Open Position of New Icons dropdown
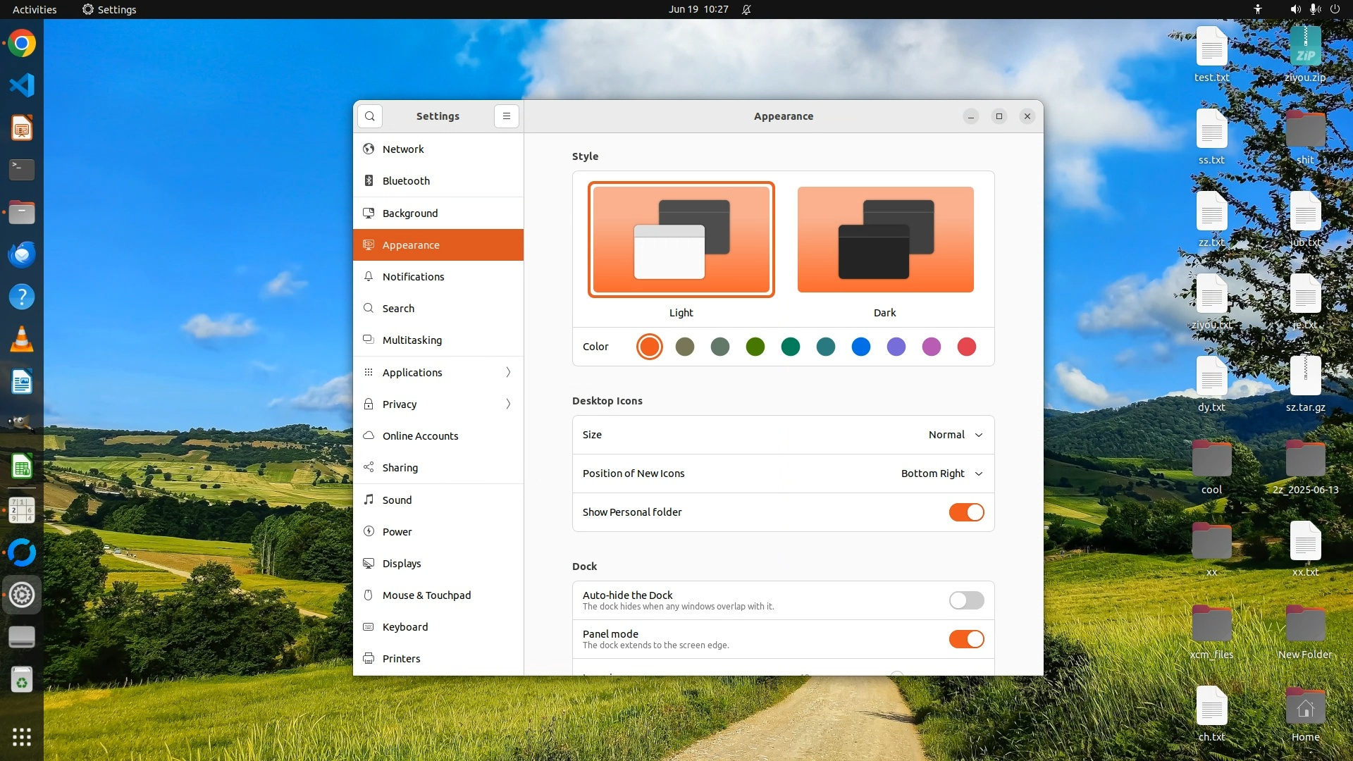This screenshot has height=761, width=1353. [x=941, y=474]
